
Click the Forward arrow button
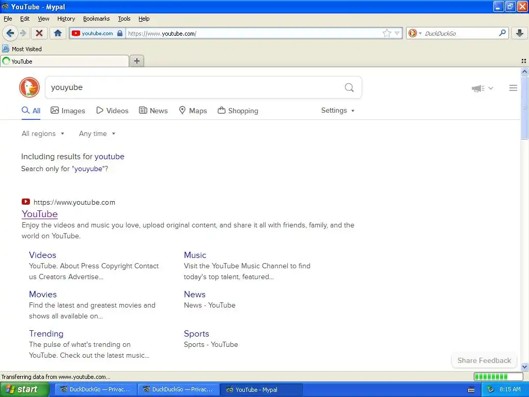click(x=23, y=33)
